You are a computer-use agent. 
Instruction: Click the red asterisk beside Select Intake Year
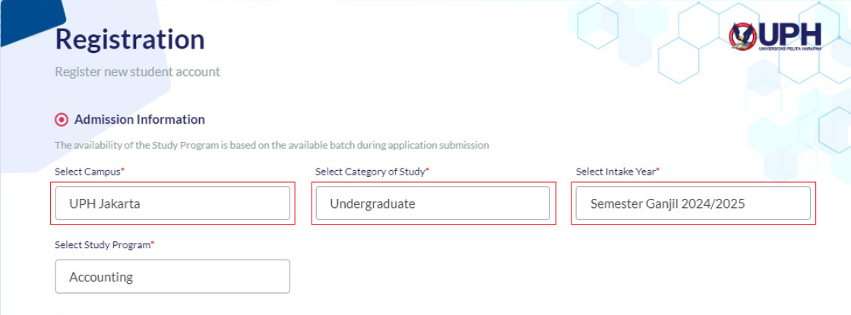(x=658, y=170)
